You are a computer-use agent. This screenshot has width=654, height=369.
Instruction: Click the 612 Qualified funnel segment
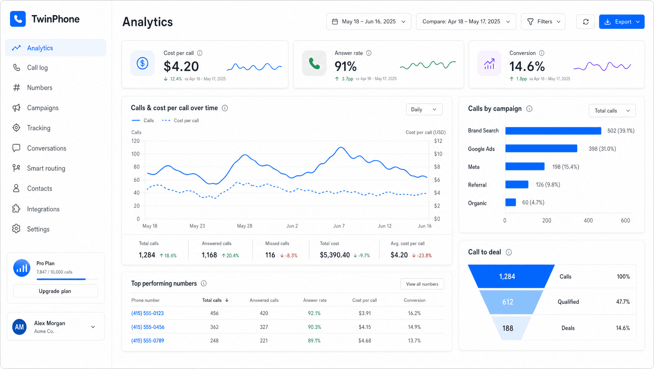tap(511, 302)
